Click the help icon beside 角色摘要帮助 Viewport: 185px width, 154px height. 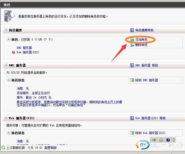coord(132,30)
